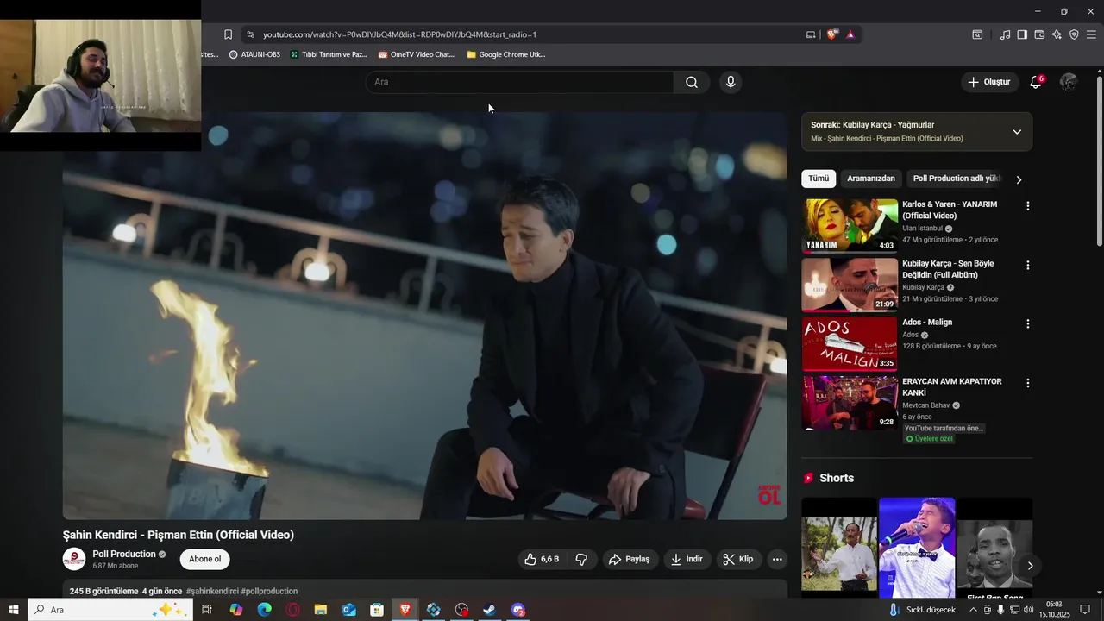Open Windows notification center icon
Viewport: 1104px width, 621px height.
coord(1085,610)
